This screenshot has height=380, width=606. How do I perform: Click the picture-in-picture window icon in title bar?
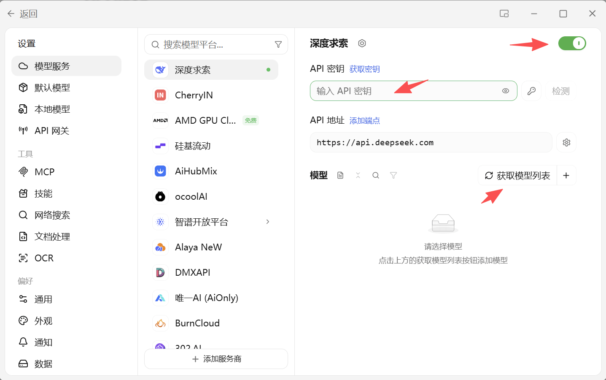pyautogui.click(x=504, y=14)
